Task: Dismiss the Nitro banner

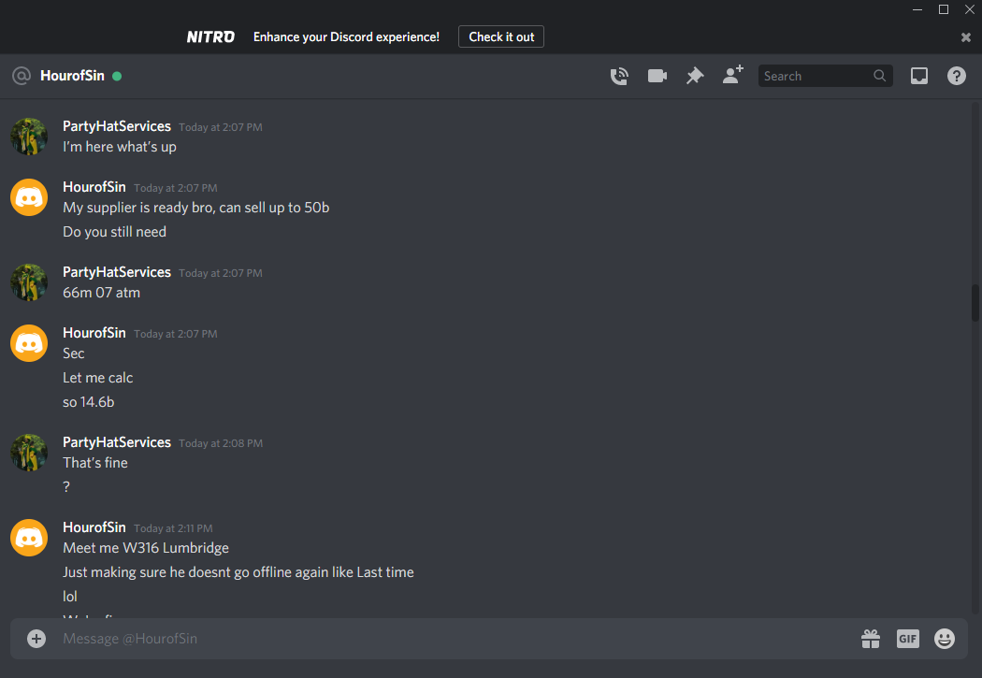Action: 965,37
